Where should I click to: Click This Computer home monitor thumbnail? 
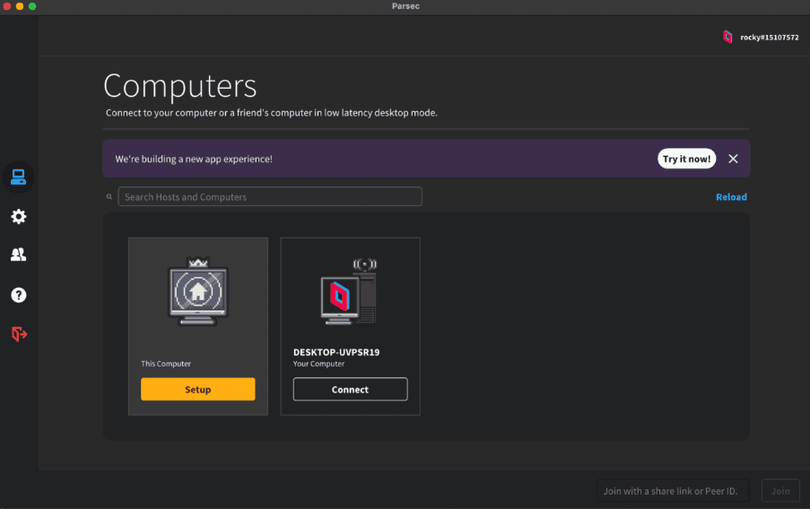[198, 291]
